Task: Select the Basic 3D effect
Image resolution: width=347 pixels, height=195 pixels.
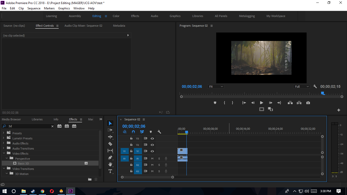Action: [x=23, y=164]
